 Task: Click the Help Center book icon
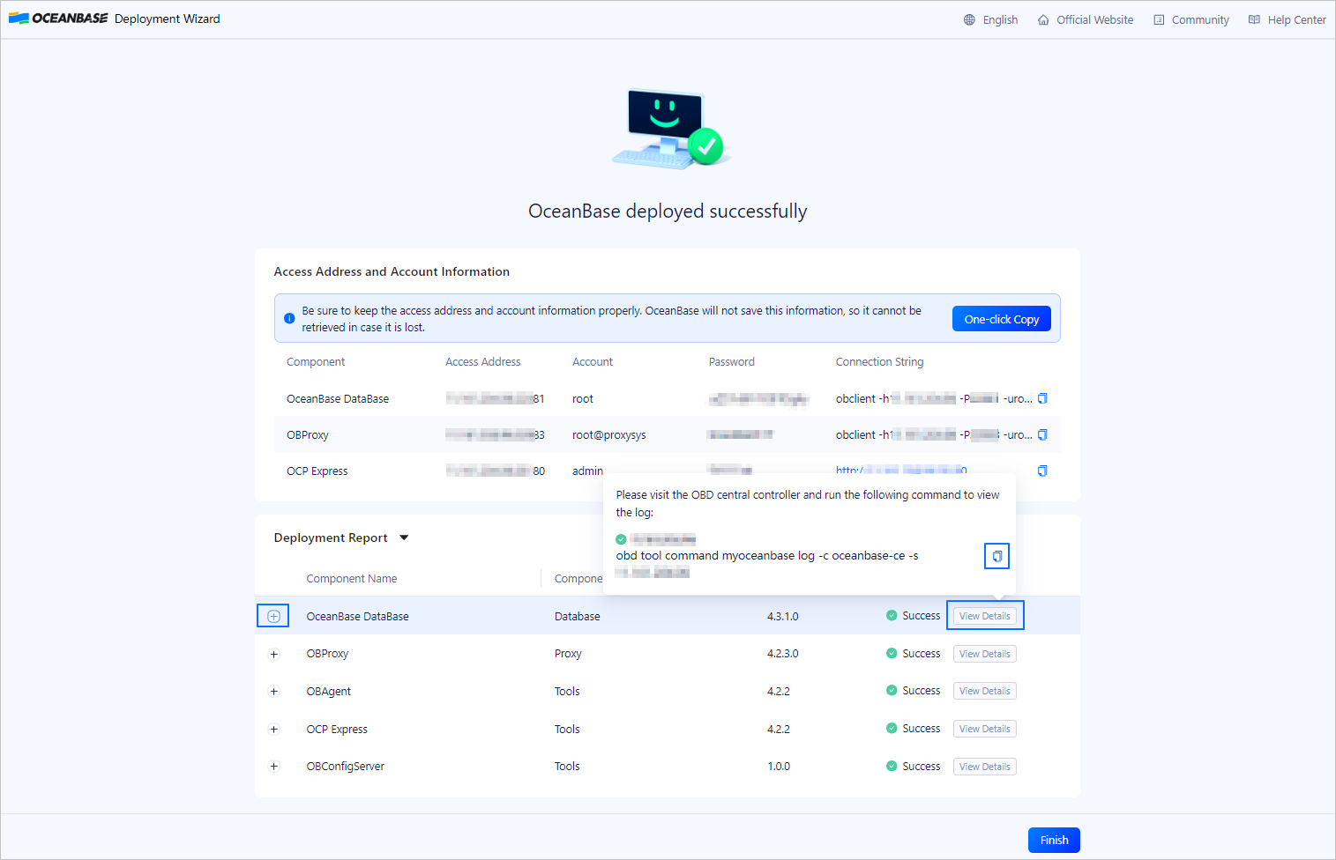[x=1254, y=19]
